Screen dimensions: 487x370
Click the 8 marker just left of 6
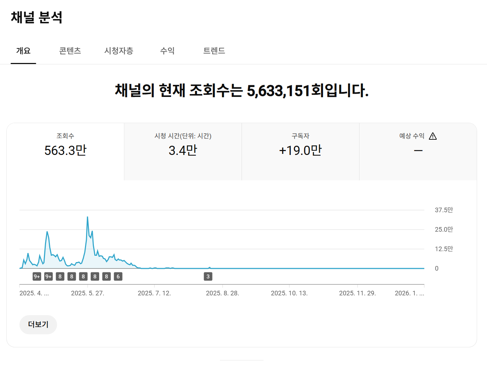click(106, 276)
